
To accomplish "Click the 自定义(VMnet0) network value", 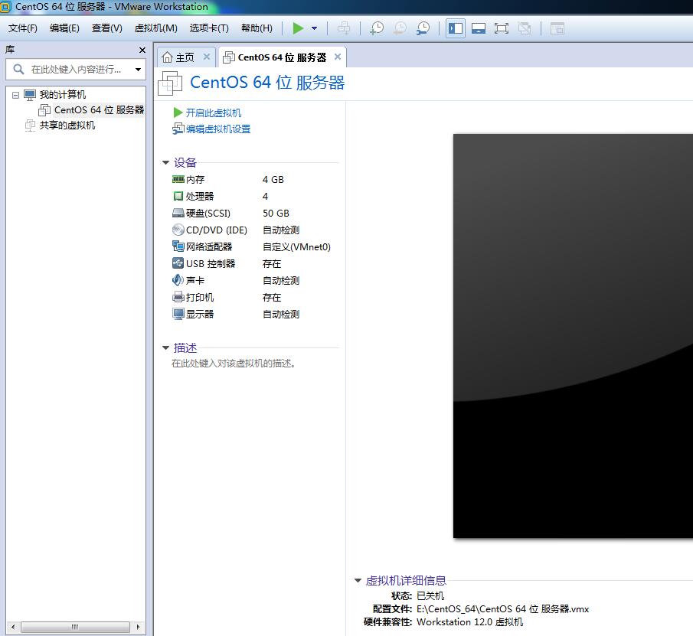I will (296, 247).
